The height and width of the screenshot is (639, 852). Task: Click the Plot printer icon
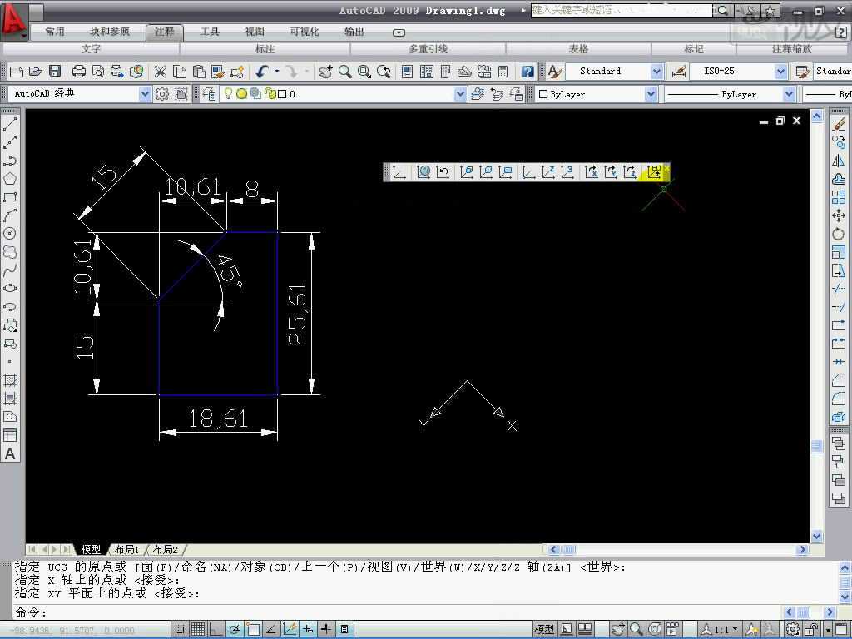pos(79,72)
